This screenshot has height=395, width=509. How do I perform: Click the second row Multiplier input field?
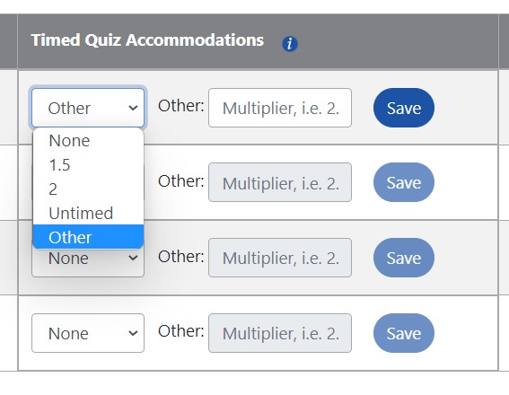click(280, 182)
